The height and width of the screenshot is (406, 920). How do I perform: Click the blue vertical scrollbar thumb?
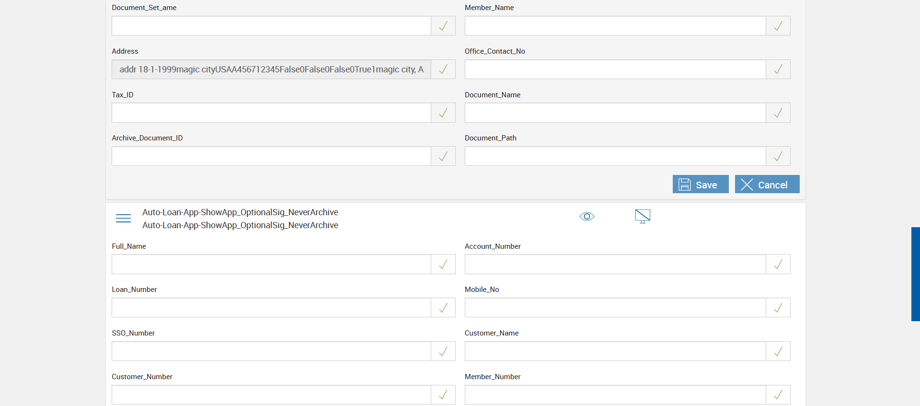point(915,274)
